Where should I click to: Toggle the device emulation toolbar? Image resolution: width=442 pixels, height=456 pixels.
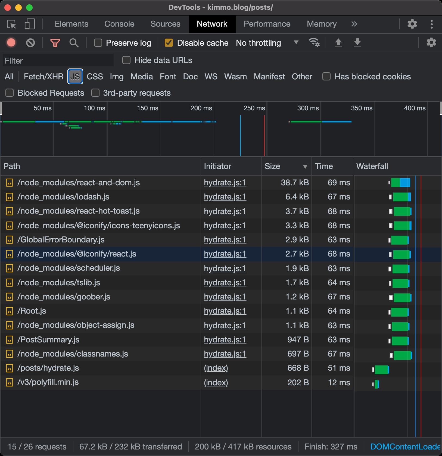30,24
